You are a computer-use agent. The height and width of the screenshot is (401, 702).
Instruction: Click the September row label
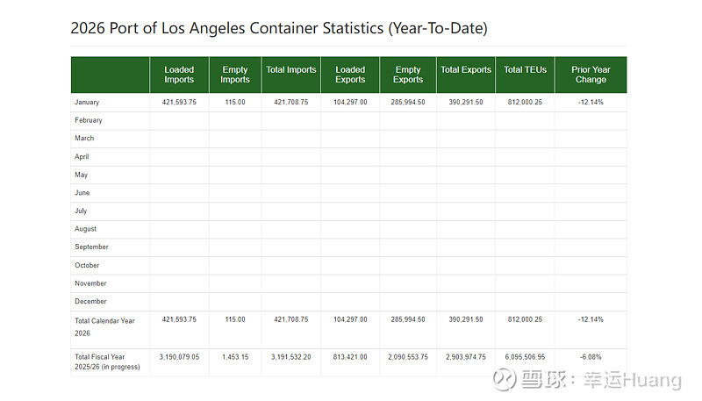pos(92,247)
